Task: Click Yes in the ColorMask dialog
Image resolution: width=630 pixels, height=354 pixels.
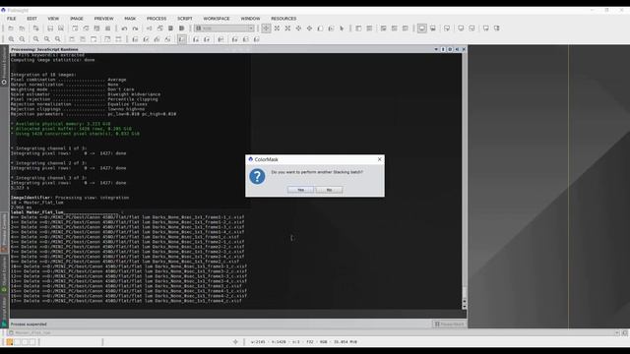Action: pos(300,190)
